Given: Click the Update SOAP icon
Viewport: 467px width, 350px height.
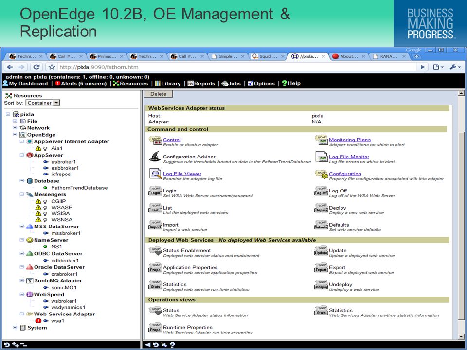Looking at the screenshot, I should (322, 251).
